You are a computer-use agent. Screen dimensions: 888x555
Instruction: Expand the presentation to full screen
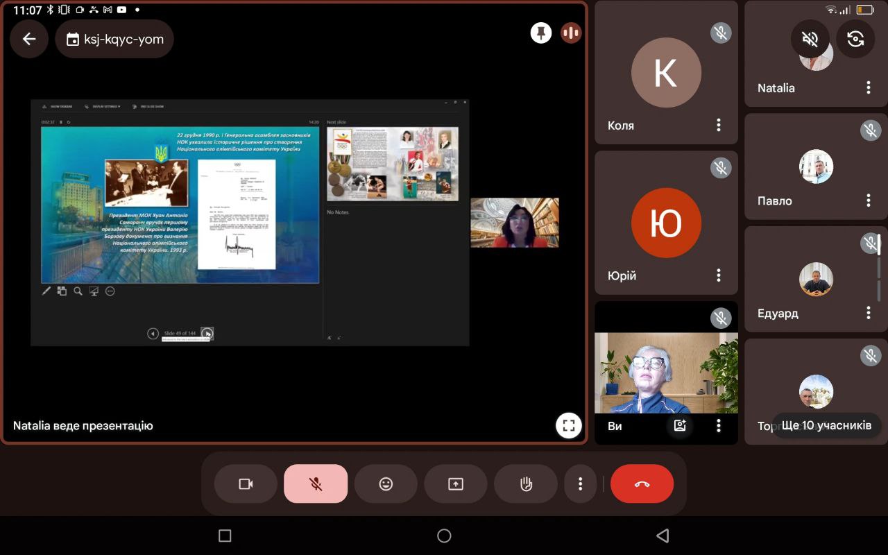tap(568, 425)
